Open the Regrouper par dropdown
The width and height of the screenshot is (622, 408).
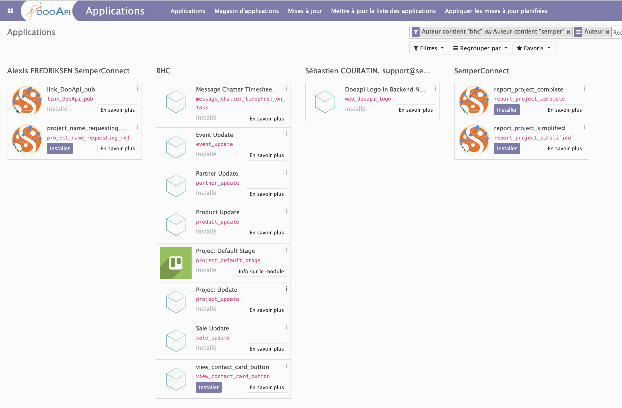(x=480, y=48)
